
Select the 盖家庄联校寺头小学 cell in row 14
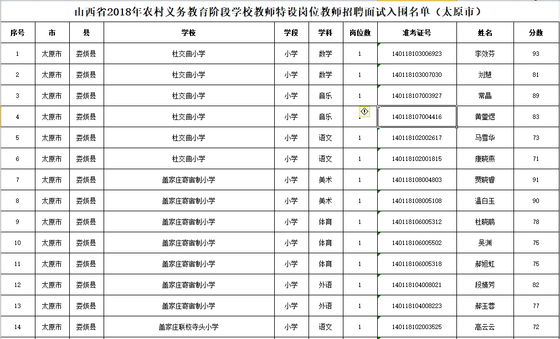(x=188, y=326)
